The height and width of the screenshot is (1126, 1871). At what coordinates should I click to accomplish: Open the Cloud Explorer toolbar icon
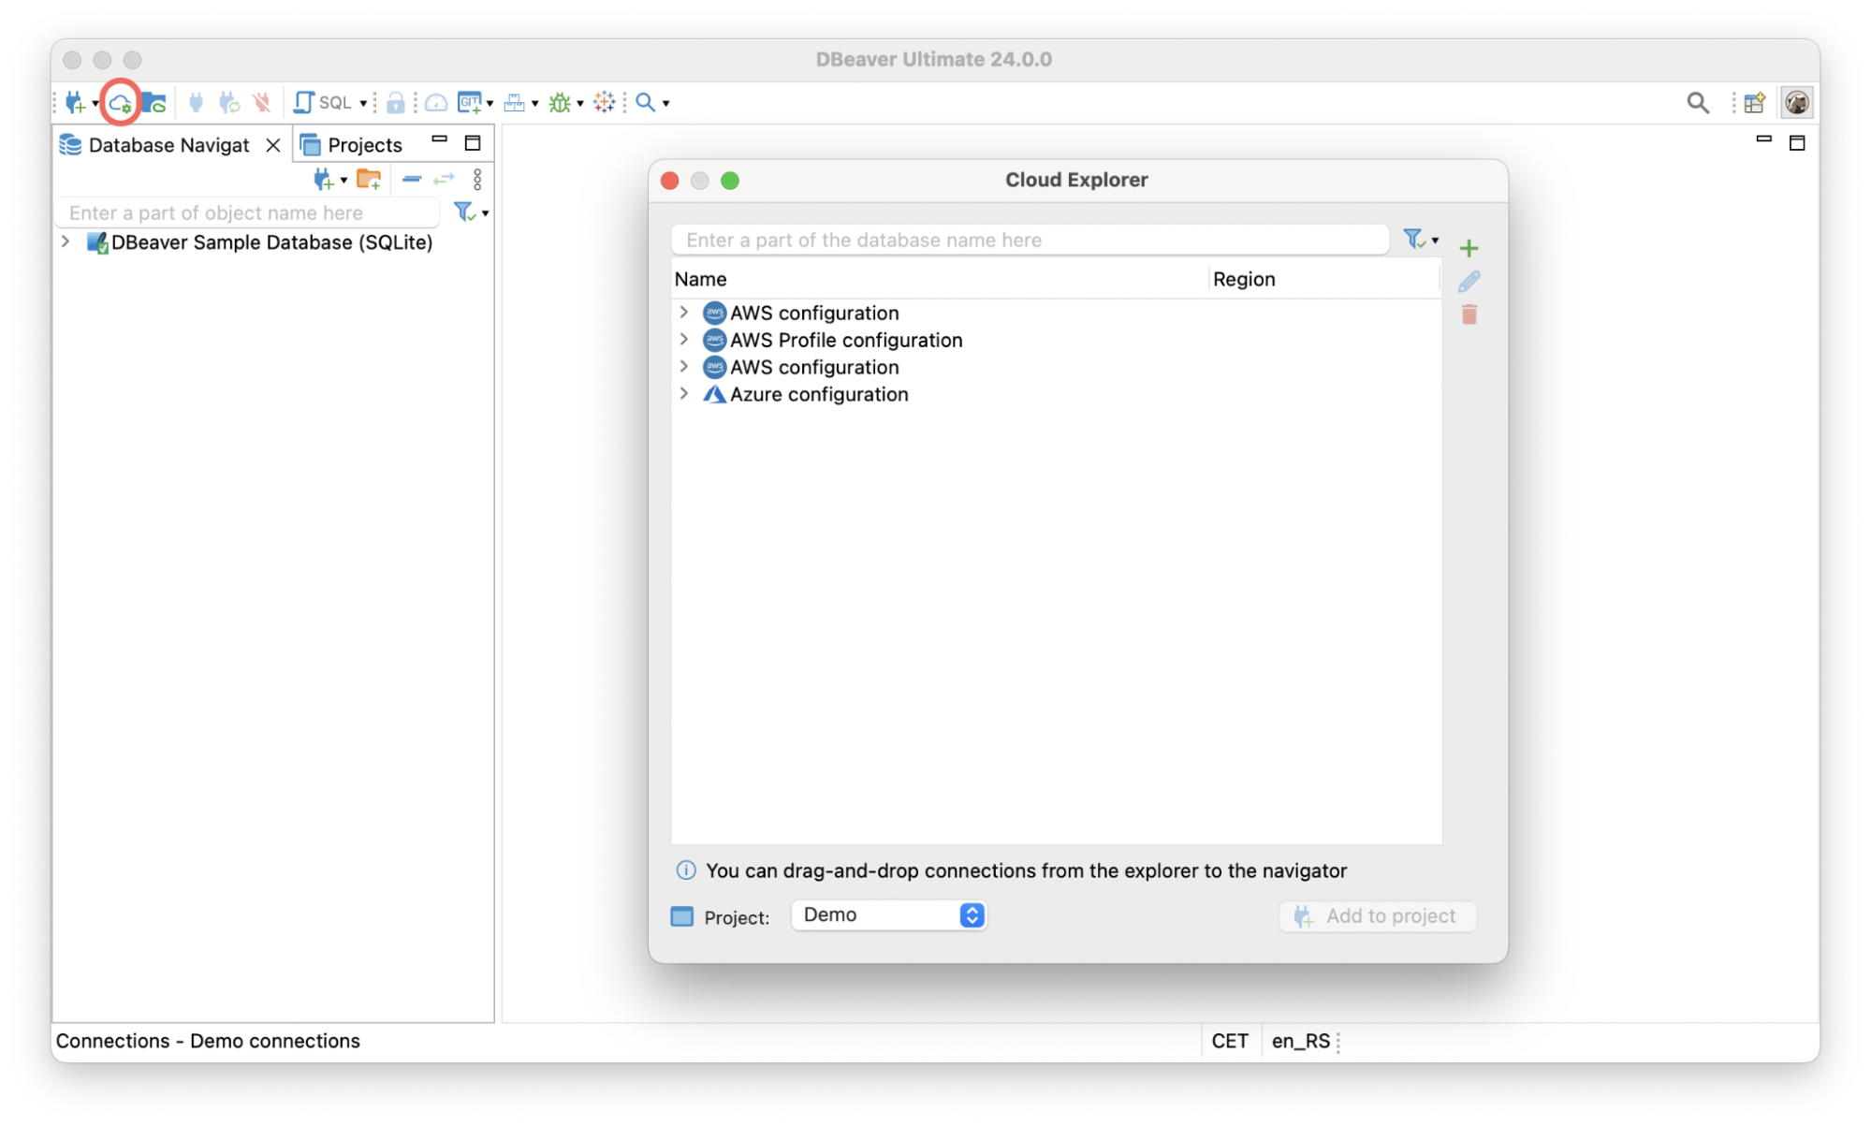click(119, 103)
